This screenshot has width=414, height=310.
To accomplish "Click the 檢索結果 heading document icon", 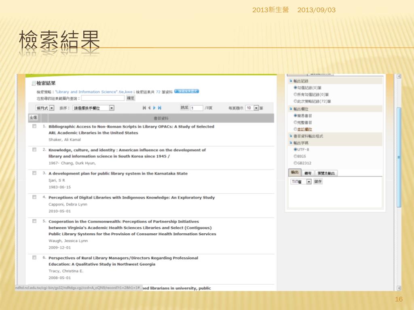I will tap(34, 83).
